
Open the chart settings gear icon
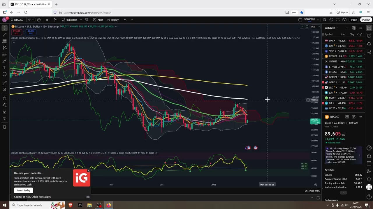point(331,20)
